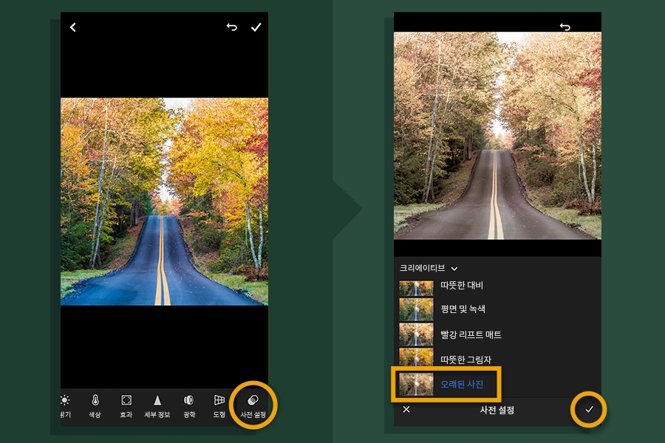The image size is (665, 443).
Task: Confirm edits with top checkmark in left phone
Action: click(256, 27)
